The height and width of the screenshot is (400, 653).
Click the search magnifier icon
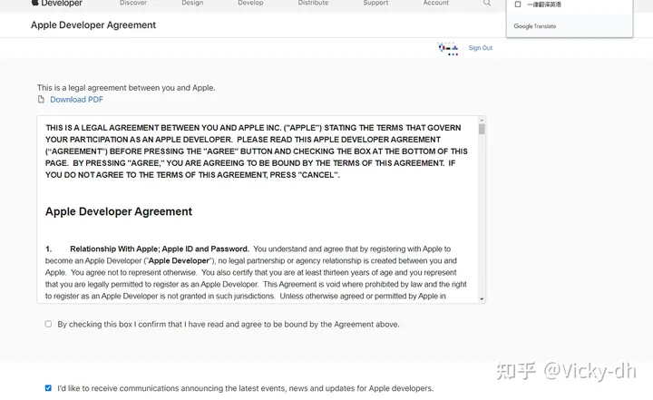click(487, 4)
